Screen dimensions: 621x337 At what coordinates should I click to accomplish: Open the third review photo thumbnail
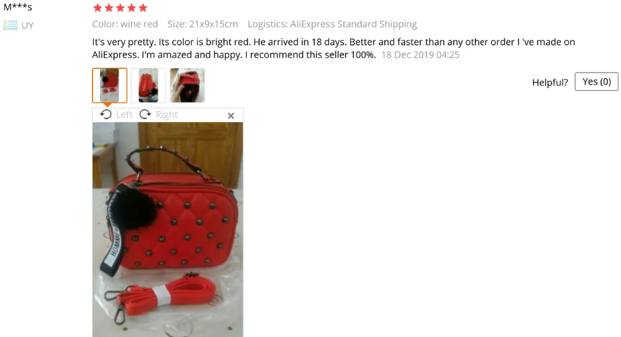tap(188, 85)
